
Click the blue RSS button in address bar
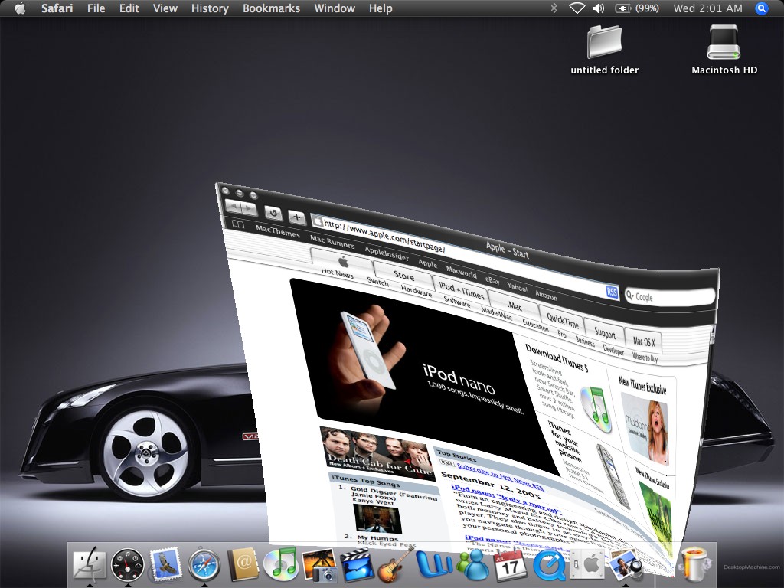tap(612, 292)
